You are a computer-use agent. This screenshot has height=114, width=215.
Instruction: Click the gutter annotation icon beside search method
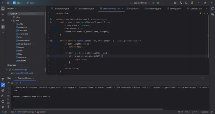(x=51, y=41)
